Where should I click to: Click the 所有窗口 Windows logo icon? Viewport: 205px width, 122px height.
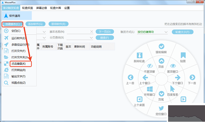pos(150,89)
